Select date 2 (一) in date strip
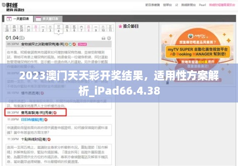The height and width of the screenshot is (166, 238). click(43, 28)
